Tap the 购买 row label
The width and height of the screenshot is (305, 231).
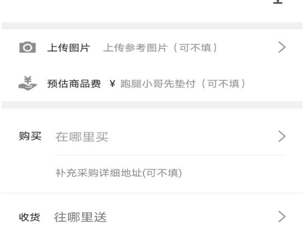(x=30, y=136)
